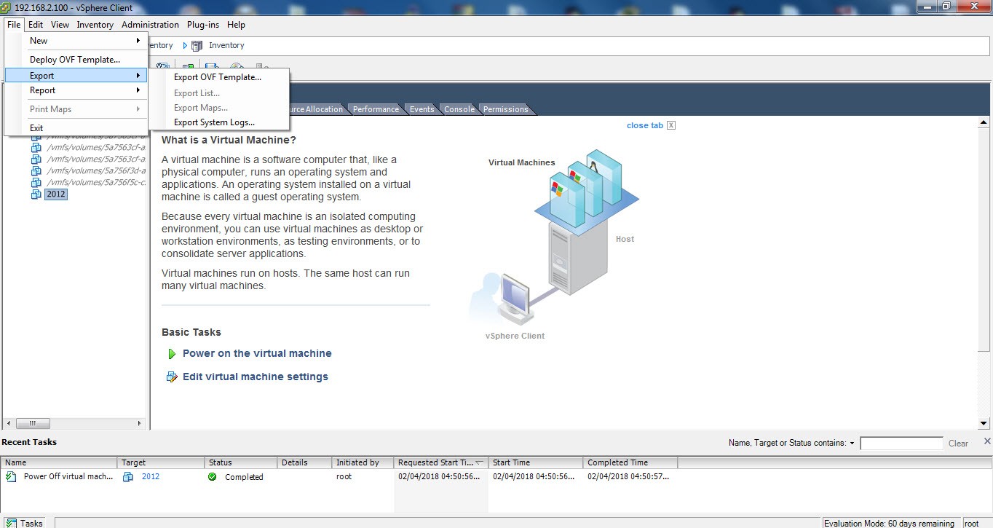Viewport: 993px width, 528px height.
Task: Select Export System Logs in the submenu
Action: click(x=219, y=122)
